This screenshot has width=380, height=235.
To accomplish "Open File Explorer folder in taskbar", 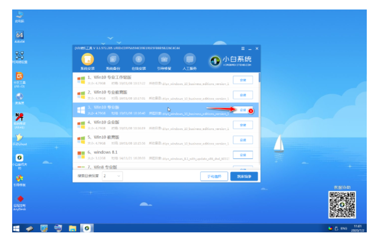I will point(73,228).
